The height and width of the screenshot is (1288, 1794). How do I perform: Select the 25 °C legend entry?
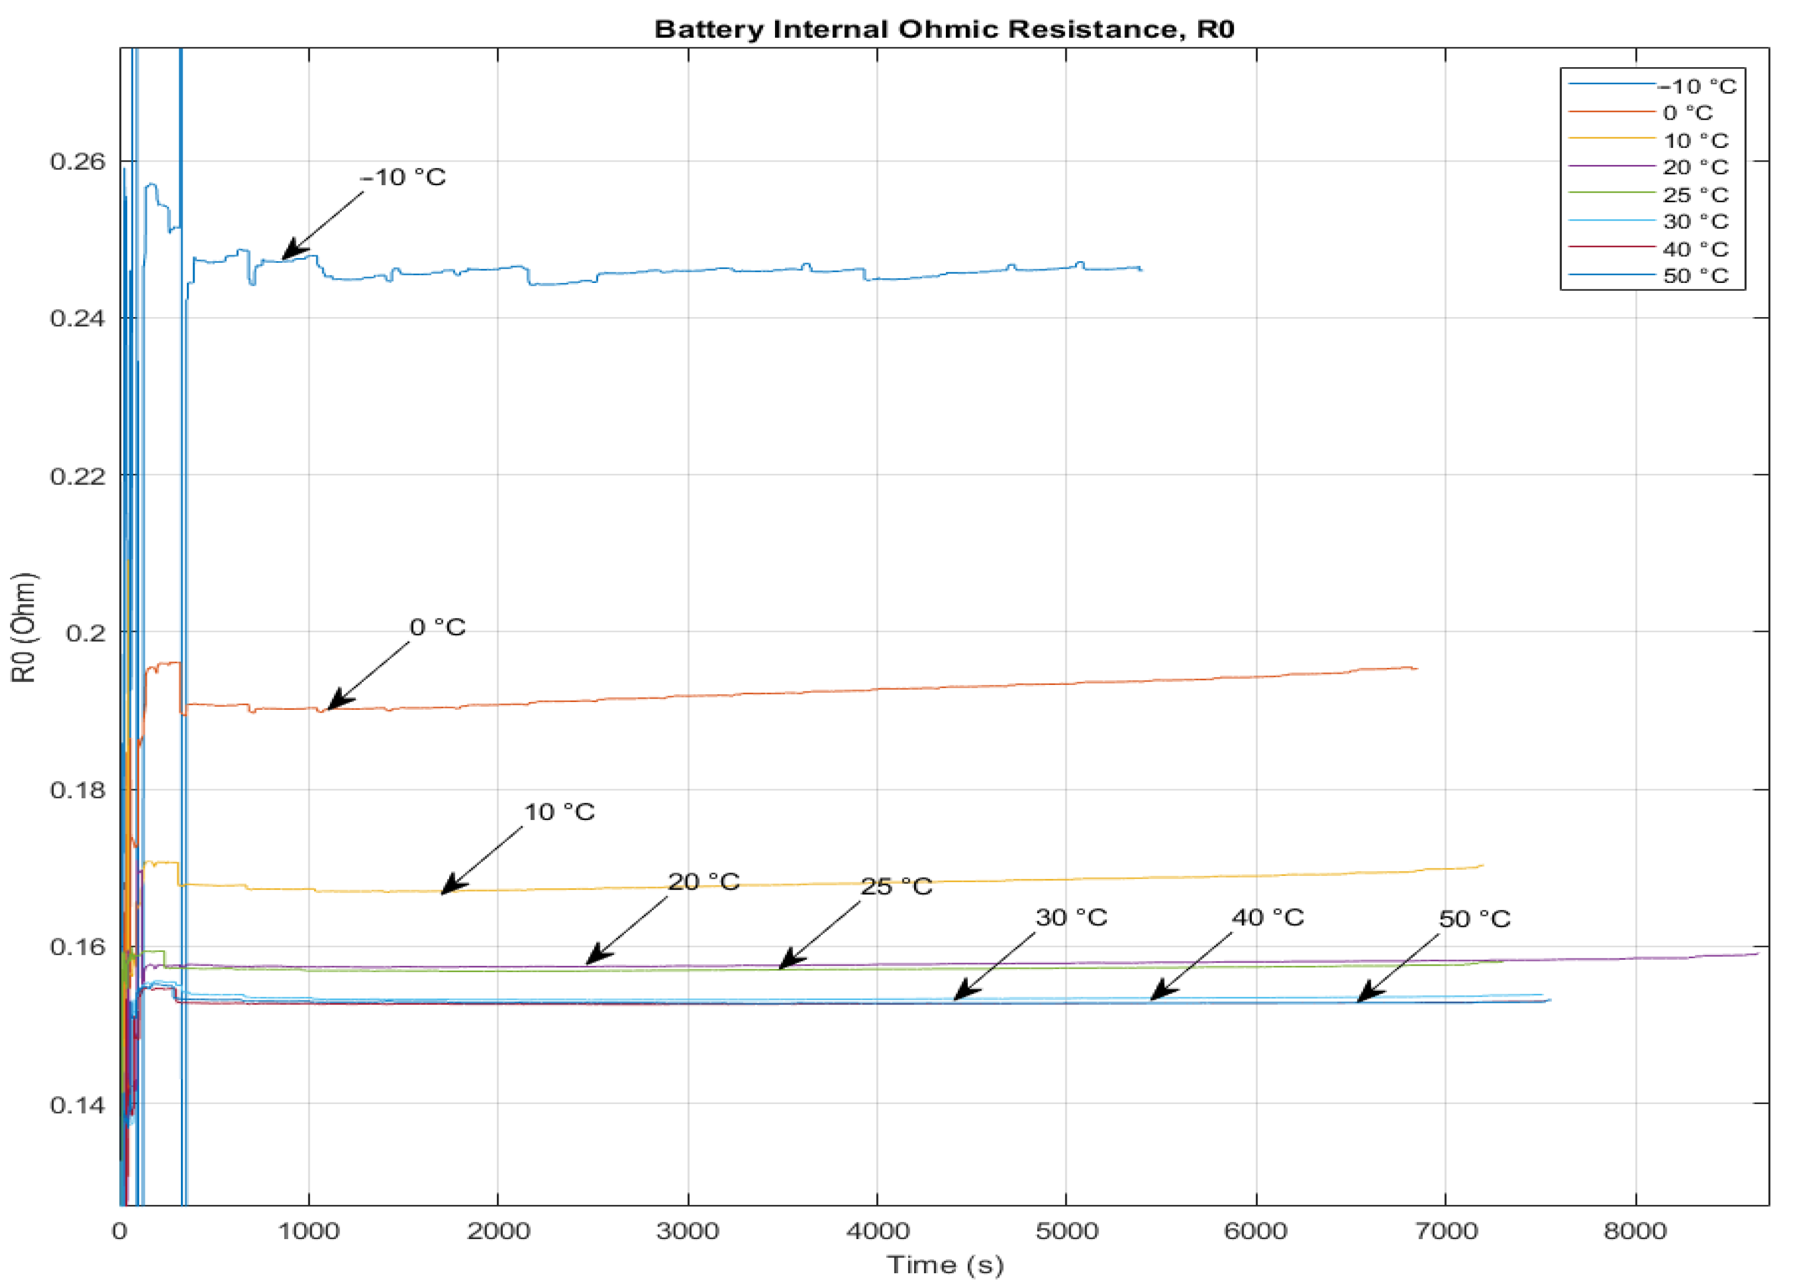click(x=1695, y=195)
